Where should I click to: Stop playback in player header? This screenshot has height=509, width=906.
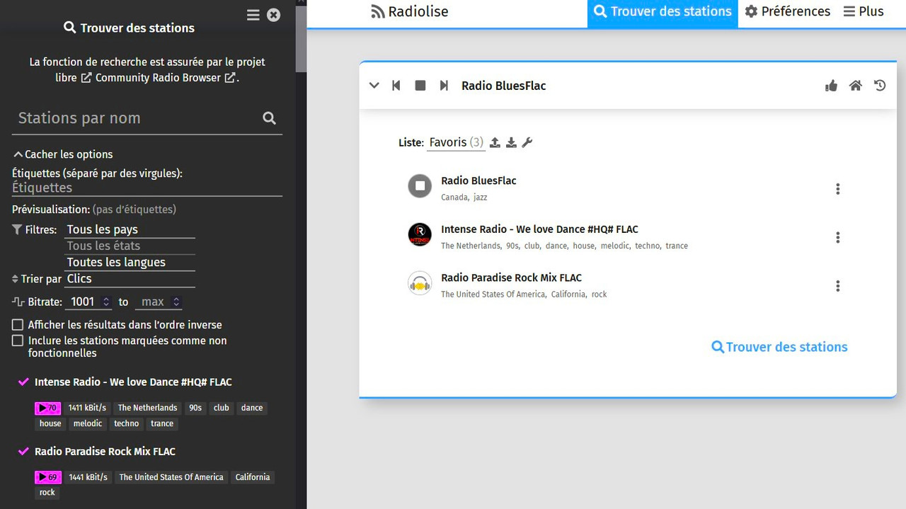coord(420,86)
